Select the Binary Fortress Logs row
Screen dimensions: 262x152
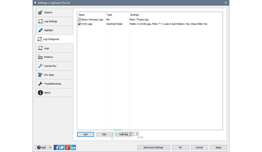click(x=150, y=19)
